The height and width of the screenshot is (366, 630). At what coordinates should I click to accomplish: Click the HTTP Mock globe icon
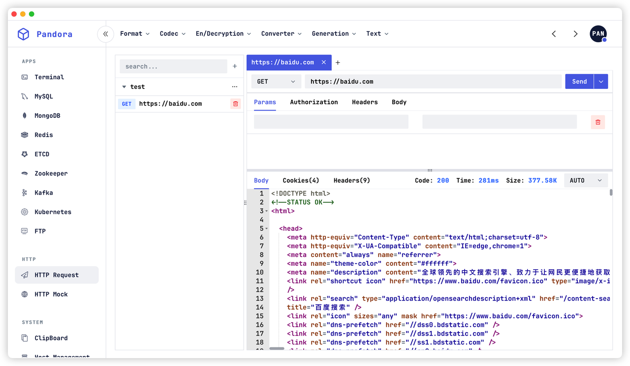click(x=25, y=294)
